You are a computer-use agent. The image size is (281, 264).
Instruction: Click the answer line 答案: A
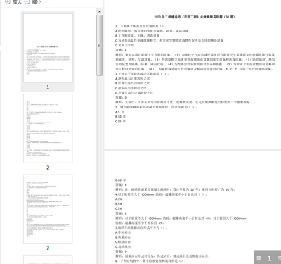pyautogui.click(x=121, y=50)
